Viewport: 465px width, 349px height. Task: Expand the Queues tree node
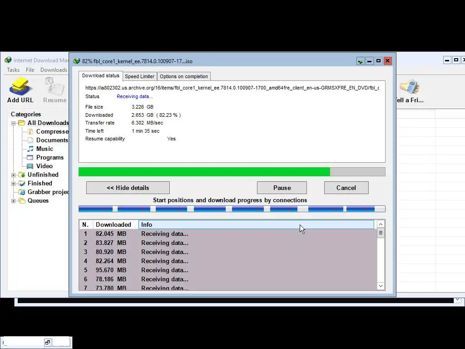13,201
